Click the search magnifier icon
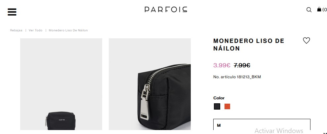Screen dimensions: 327x134 coord(309,10)
